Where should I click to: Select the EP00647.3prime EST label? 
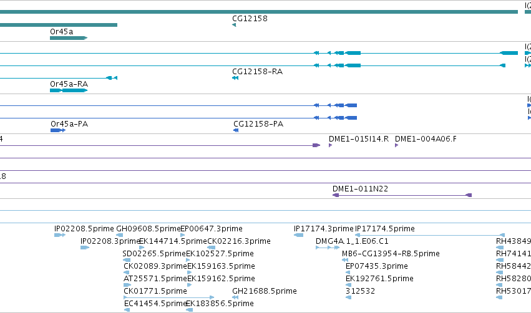pos(212,229)
